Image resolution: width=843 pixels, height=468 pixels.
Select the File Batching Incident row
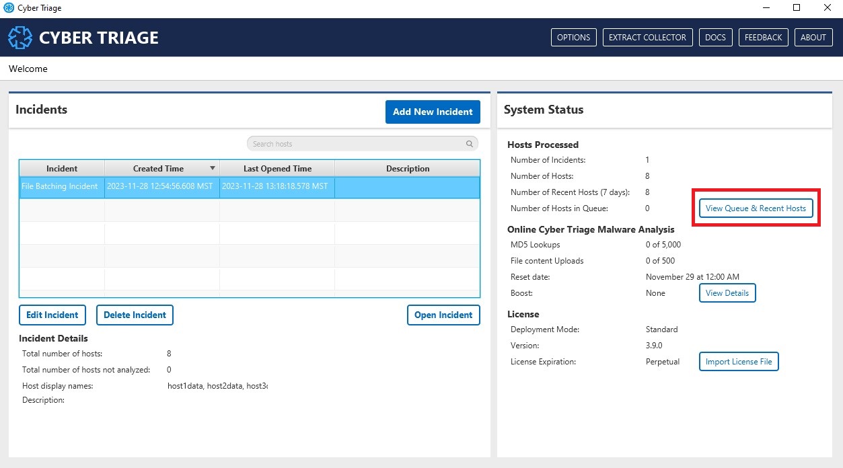coord(60,186)
